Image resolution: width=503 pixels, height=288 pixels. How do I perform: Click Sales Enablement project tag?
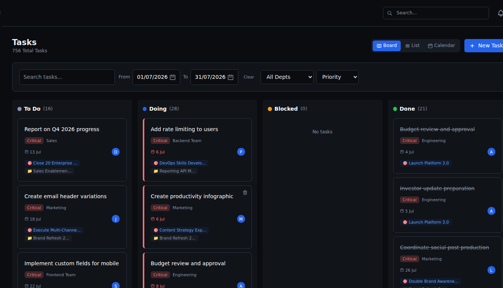click(x=49, y=171)
